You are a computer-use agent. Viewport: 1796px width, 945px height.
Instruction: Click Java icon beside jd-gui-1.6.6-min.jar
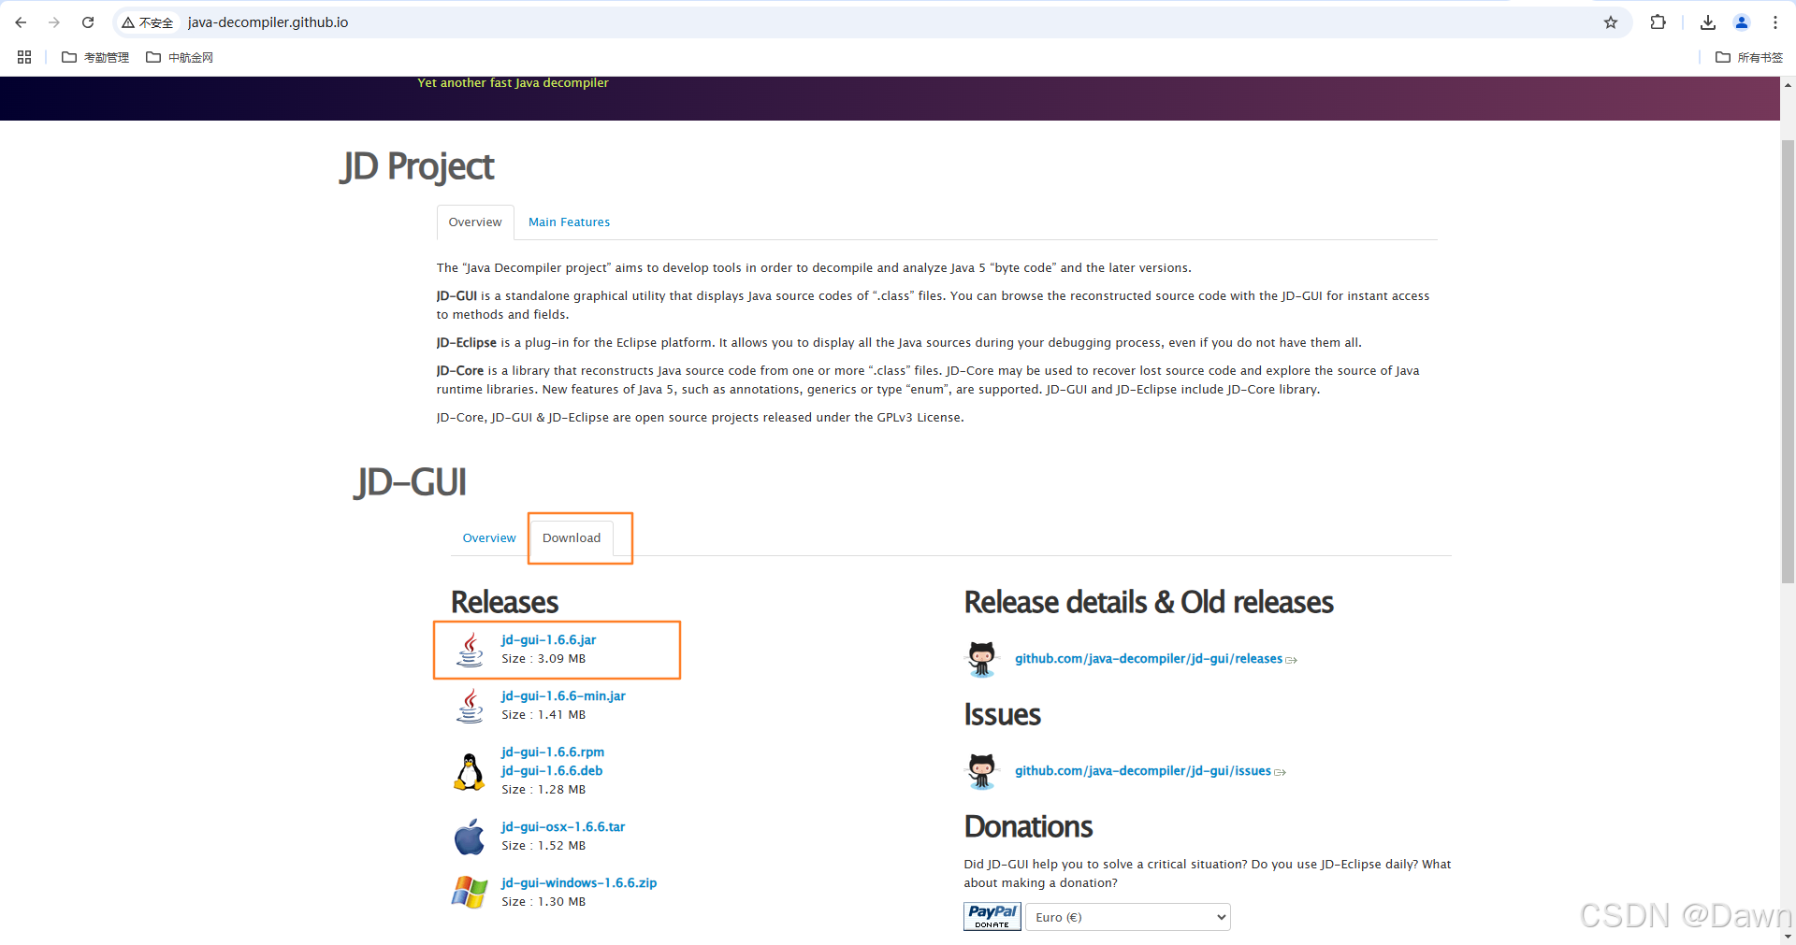[470, 706]
